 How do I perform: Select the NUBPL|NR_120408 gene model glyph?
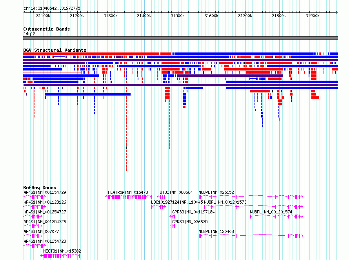[251, 236]
